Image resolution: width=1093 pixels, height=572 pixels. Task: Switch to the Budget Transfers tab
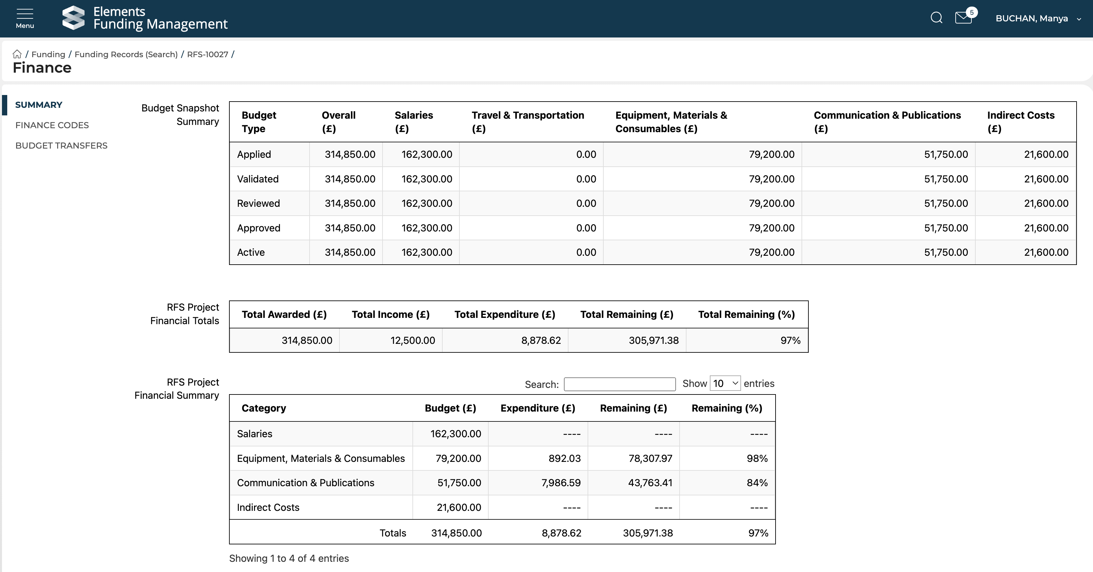pyautogui.click(x=61, y=146)
